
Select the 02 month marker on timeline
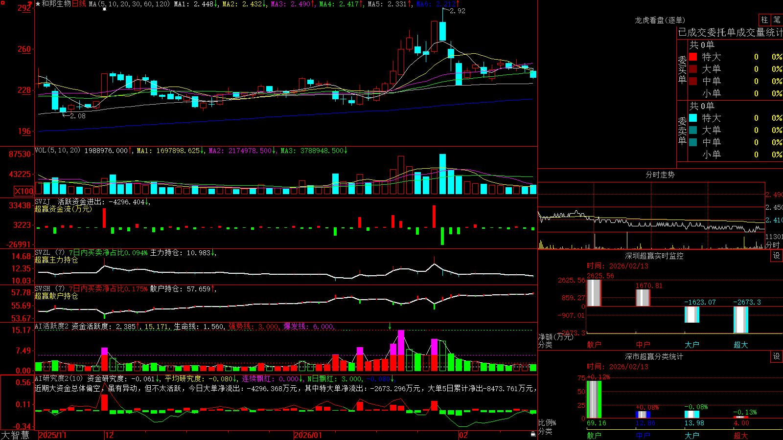pyautogui.click(x=463, y=435)
